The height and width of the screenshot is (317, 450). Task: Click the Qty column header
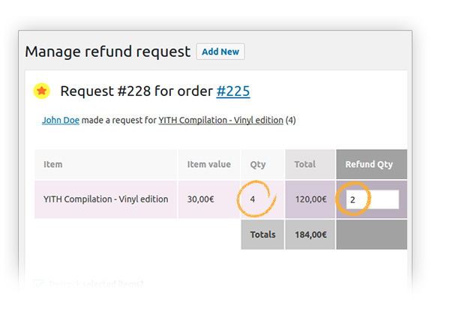tap(258, 164)
